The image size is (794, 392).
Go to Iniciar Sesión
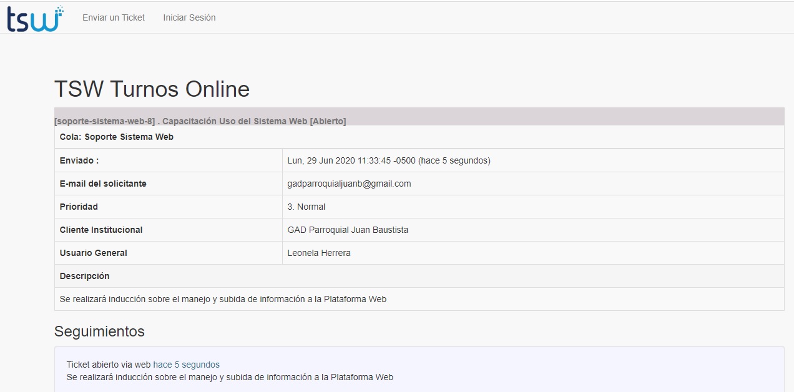click(189, 17)
